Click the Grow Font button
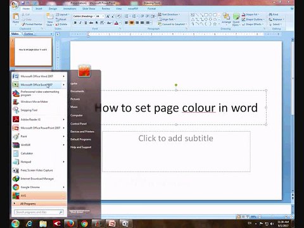The image size is (304, 228). click(108, 16)
